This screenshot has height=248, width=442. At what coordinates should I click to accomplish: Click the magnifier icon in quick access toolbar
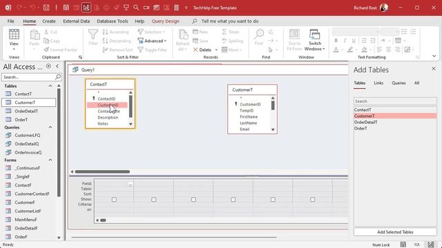pos(136,8)
